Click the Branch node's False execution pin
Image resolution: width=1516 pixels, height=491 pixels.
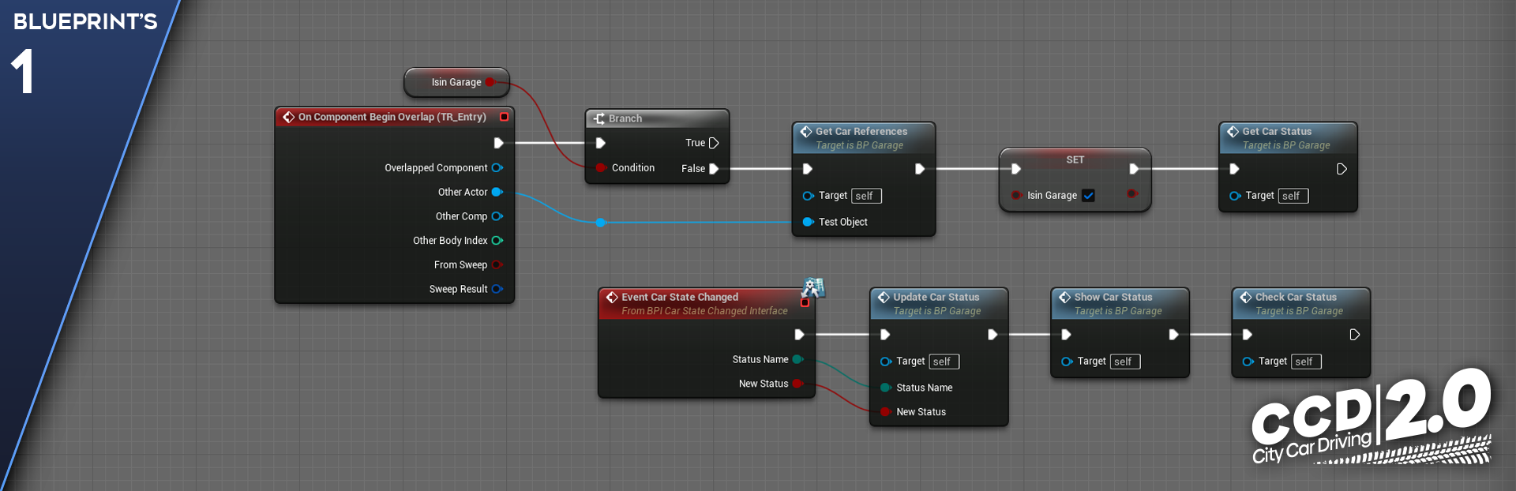(x=714, y=169)
